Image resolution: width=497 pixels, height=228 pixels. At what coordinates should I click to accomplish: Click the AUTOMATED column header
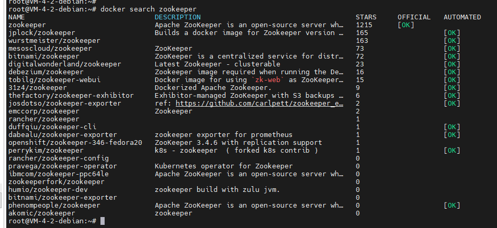(462, 17)
